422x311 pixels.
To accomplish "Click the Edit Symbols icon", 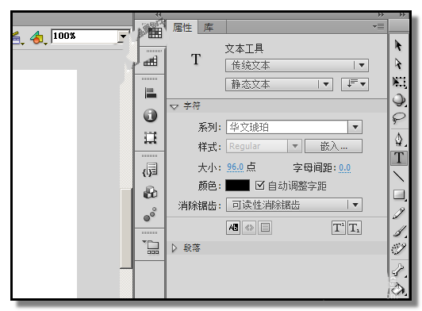I will pyautogui.click(x=39, y=38).
